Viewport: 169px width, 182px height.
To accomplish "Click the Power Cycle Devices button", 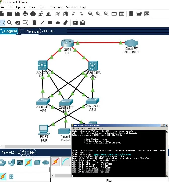I will point(24,153).
